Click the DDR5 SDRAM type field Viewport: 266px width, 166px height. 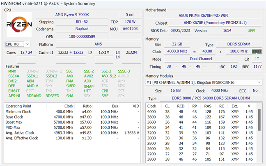(x=238, y=44)
